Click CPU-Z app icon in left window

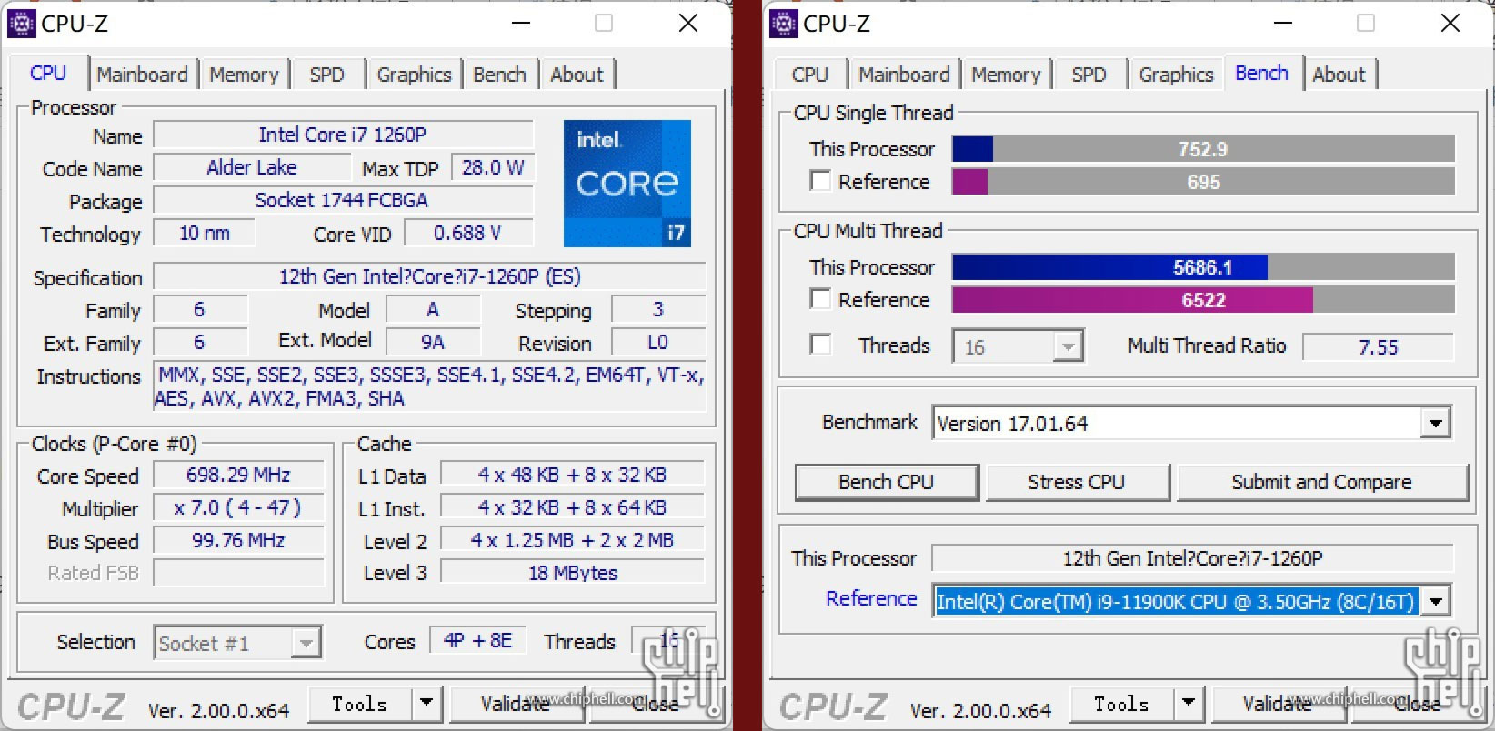(21, 24)
